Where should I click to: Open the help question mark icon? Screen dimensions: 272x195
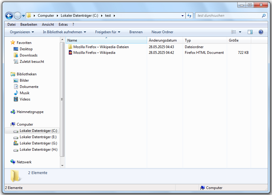(261, 32)
